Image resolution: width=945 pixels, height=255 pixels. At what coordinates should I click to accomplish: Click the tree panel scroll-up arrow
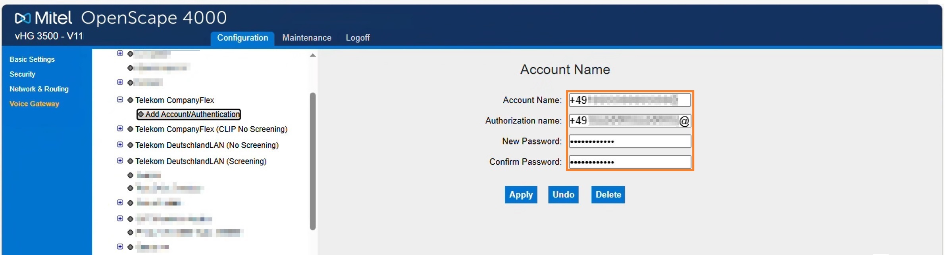tap(313, 55)
